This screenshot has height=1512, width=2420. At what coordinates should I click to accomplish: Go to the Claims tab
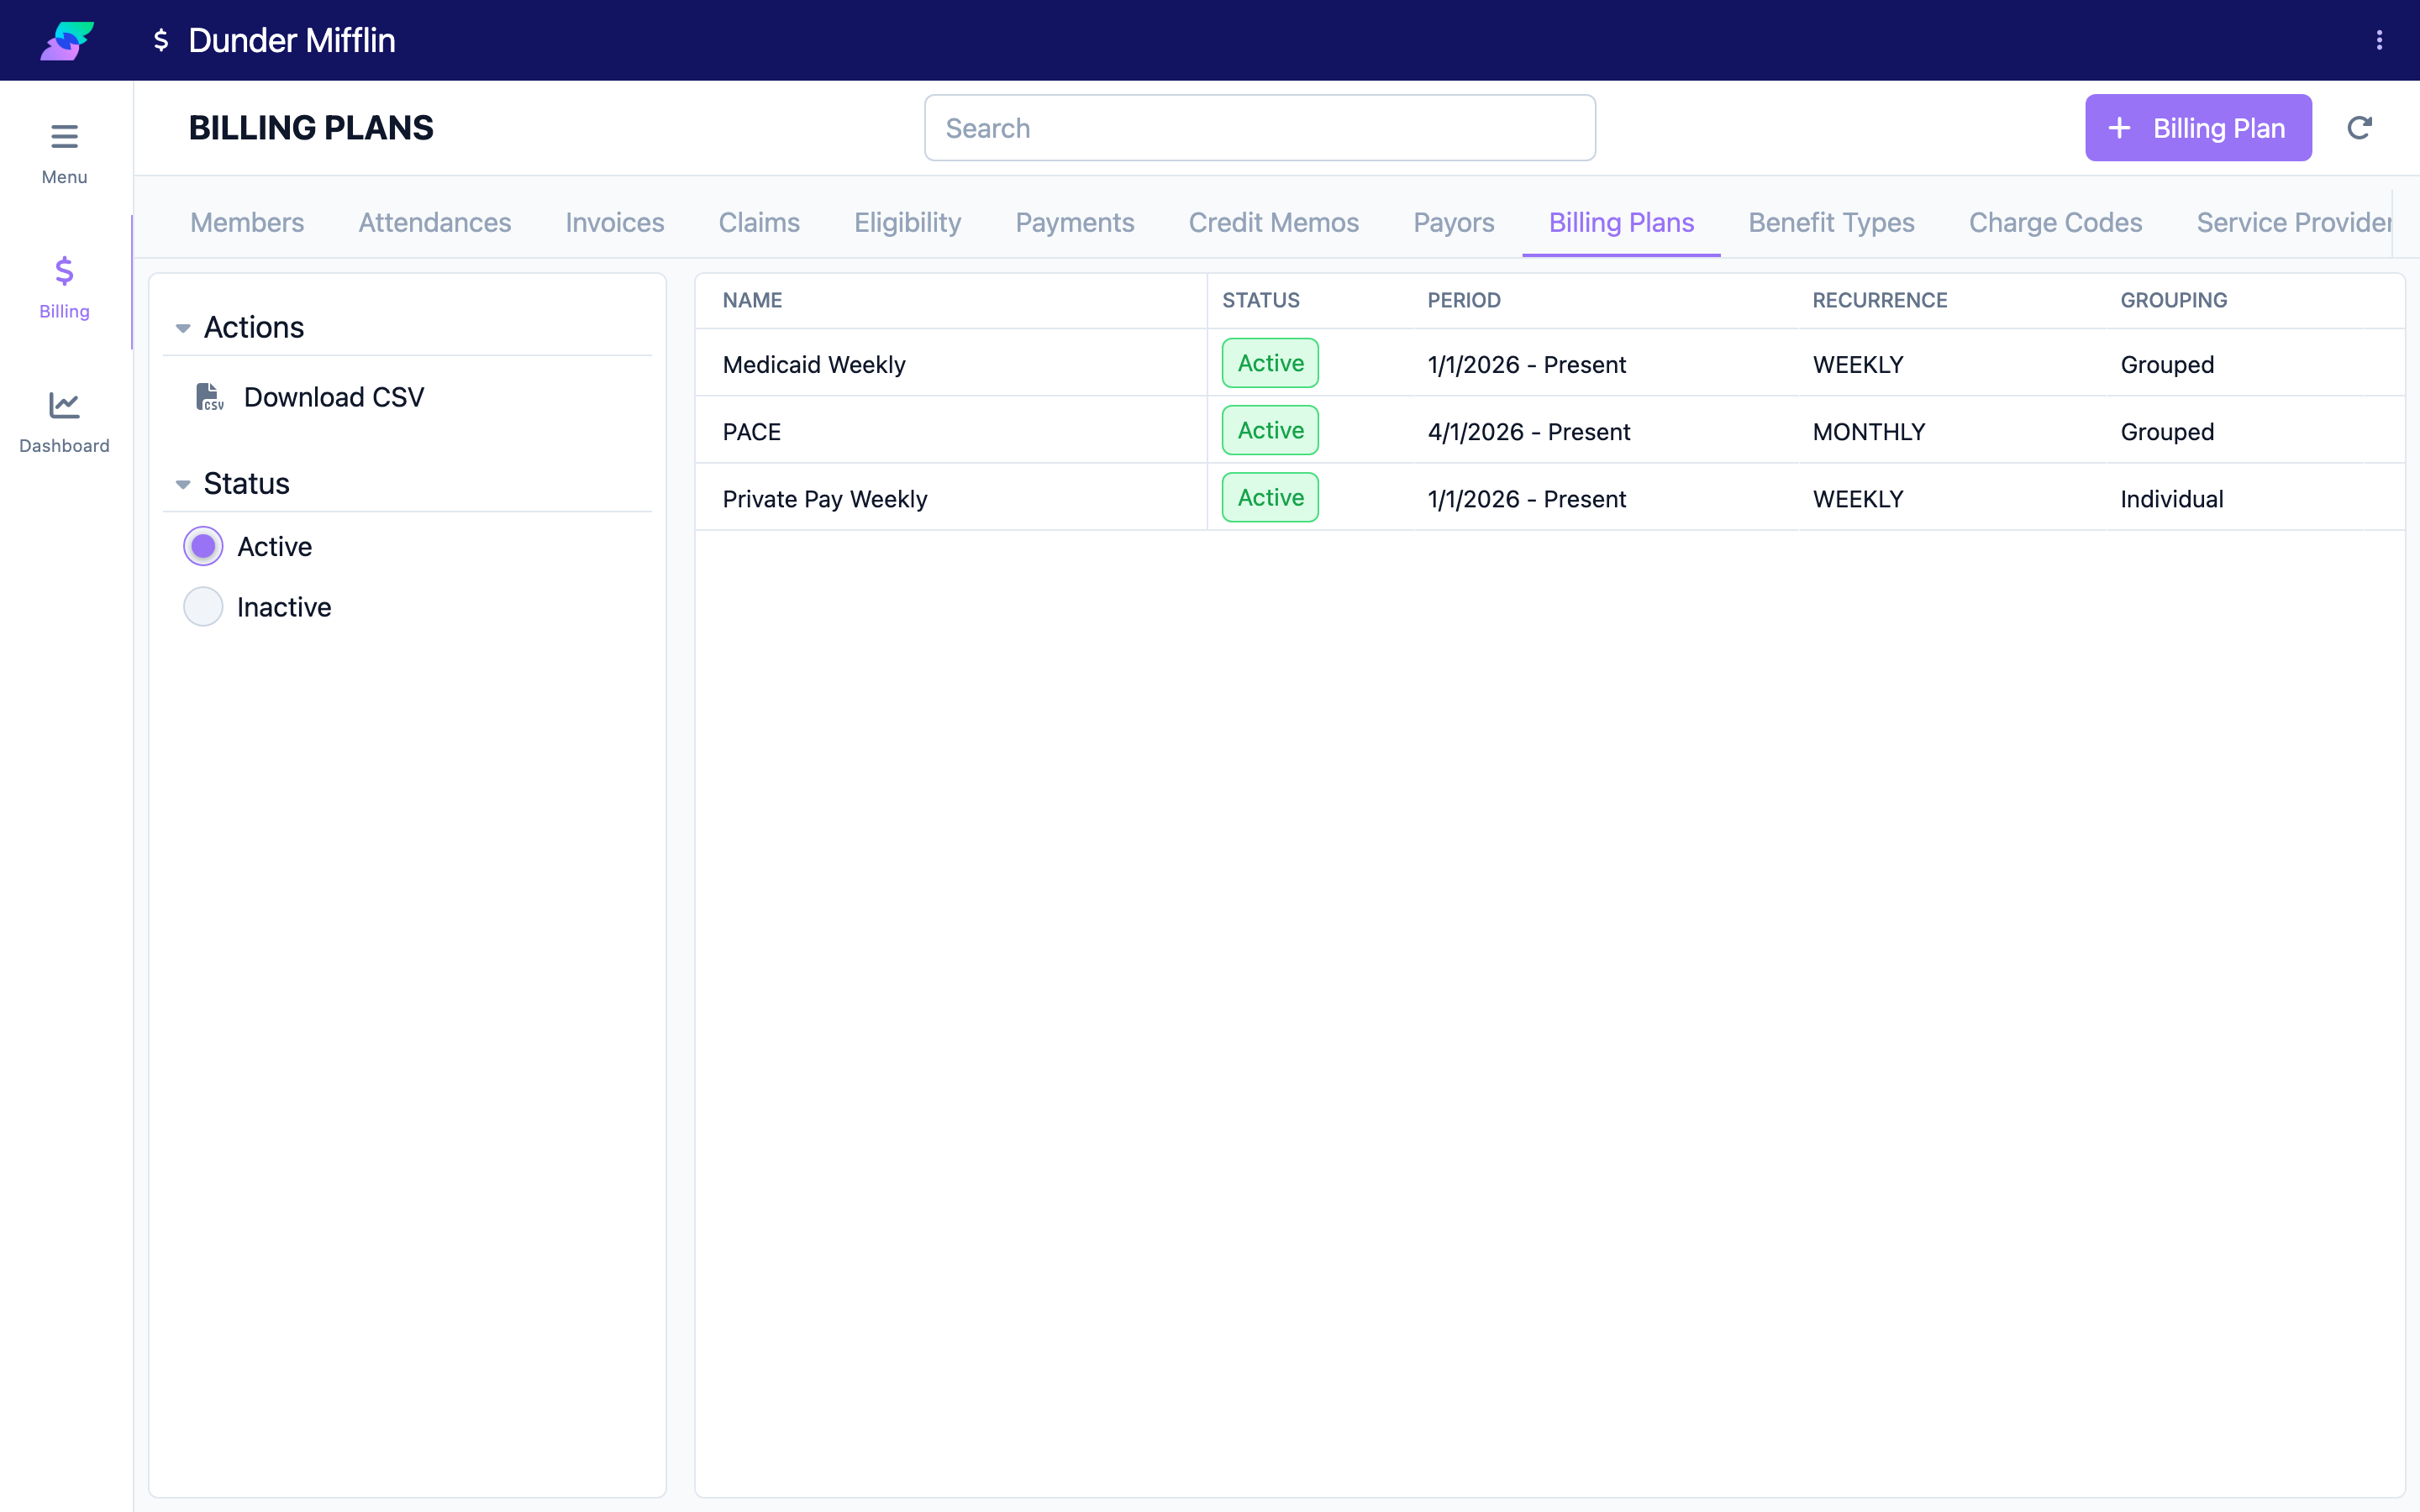(x=759, y=222)
